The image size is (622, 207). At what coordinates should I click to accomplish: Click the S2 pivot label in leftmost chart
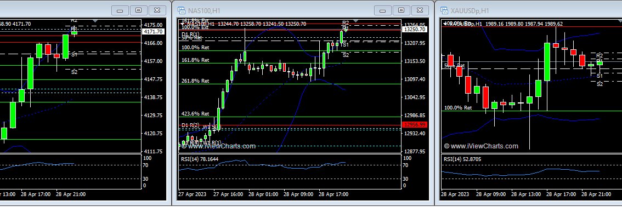(74, 72)
